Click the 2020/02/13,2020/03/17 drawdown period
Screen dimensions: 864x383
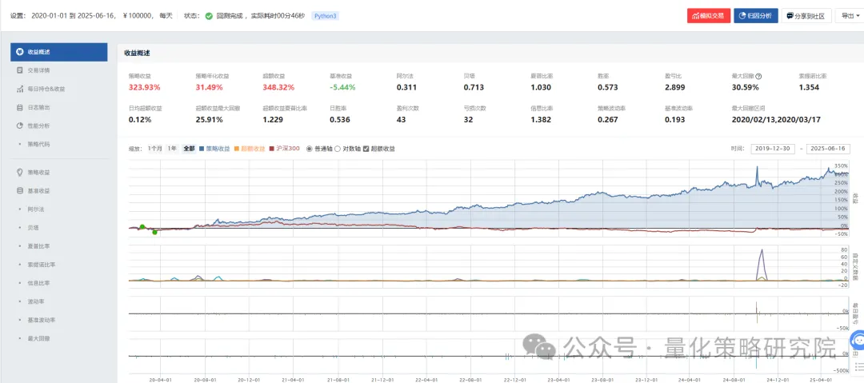click(x=774, y=119)
